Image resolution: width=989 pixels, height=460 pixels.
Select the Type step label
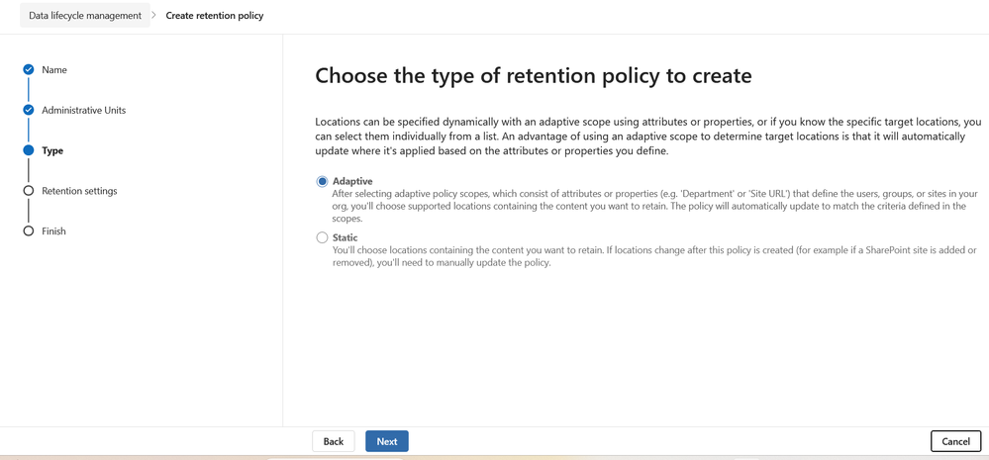[52, 150]
